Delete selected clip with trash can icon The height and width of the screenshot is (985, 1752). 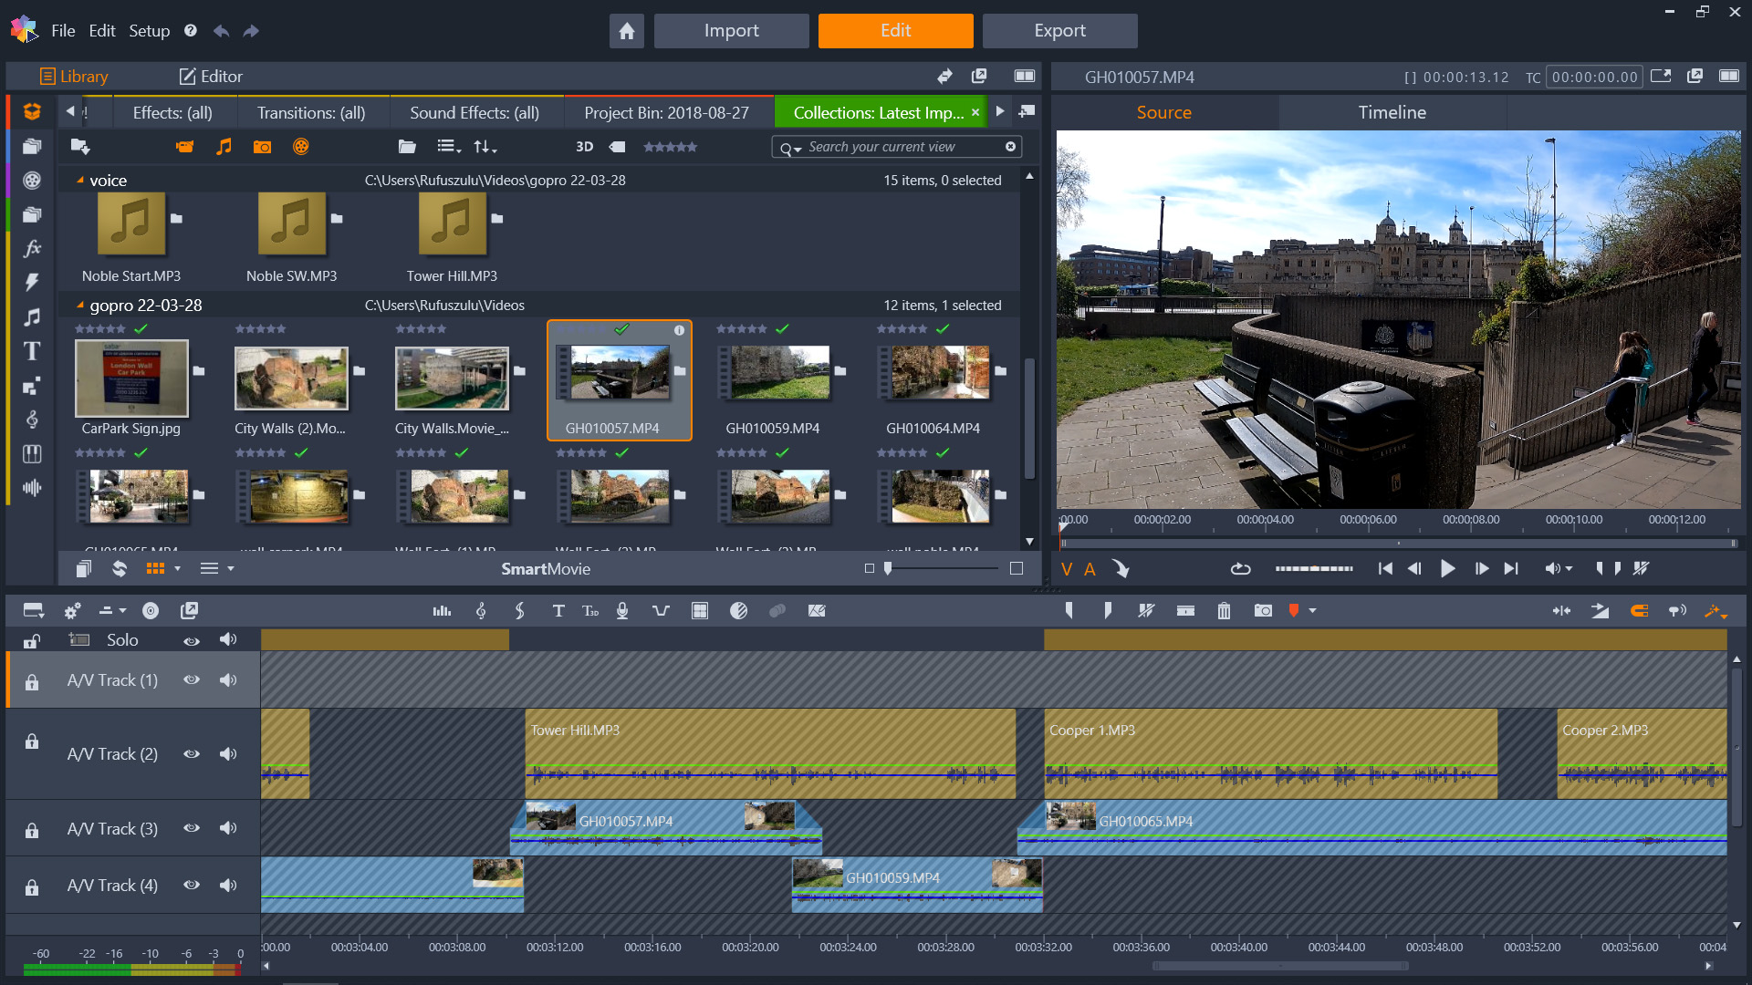point(1224,611)
